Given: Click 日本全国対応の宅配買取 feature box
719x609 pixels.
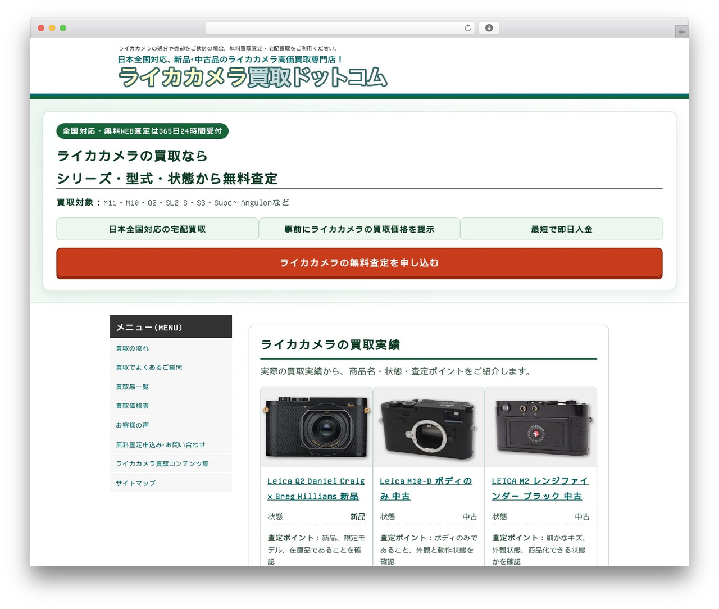Looking at the screenshot, I should 157,229.
